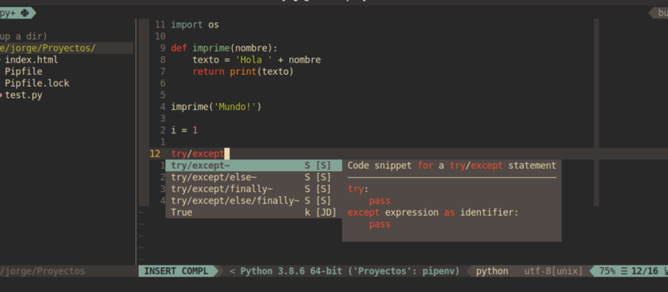This screenshot has height=292, width=668.
Task: Click the line-count icon beside 12/16
Action: [x=624, y=271]
